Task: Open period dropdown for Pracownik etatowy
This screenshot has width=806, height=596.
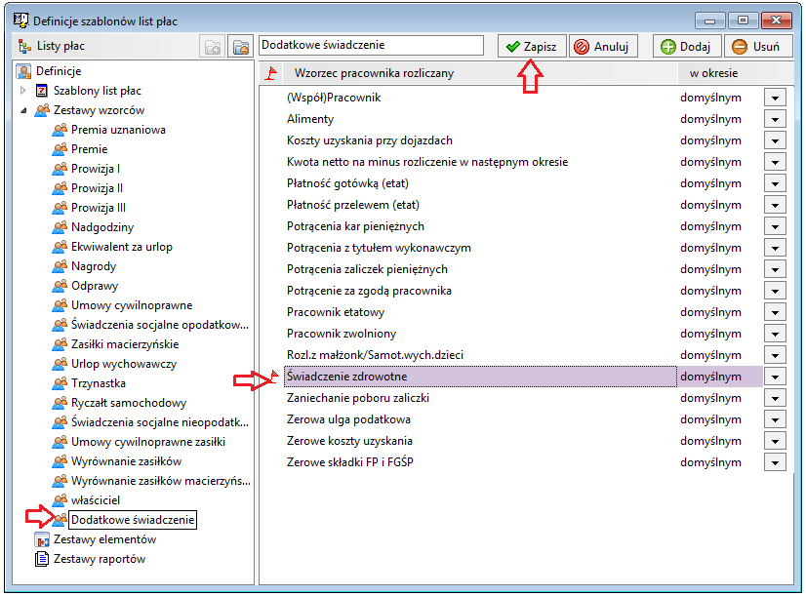Action: click(775, 312)
